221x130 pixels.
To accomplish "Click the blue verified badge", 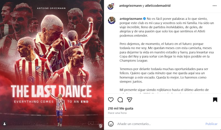I will click(144, 19).
